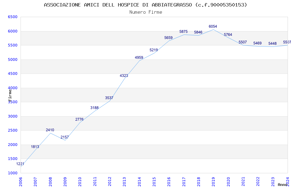Screen dimensions: 291x188
Task: Click the 'Numero Firme' subtitle
Action: click(146, 12)
